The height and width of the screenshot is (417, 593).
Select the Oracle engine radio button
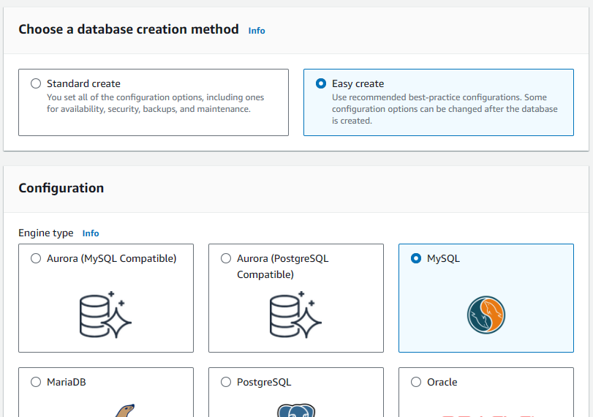[416, 382]
